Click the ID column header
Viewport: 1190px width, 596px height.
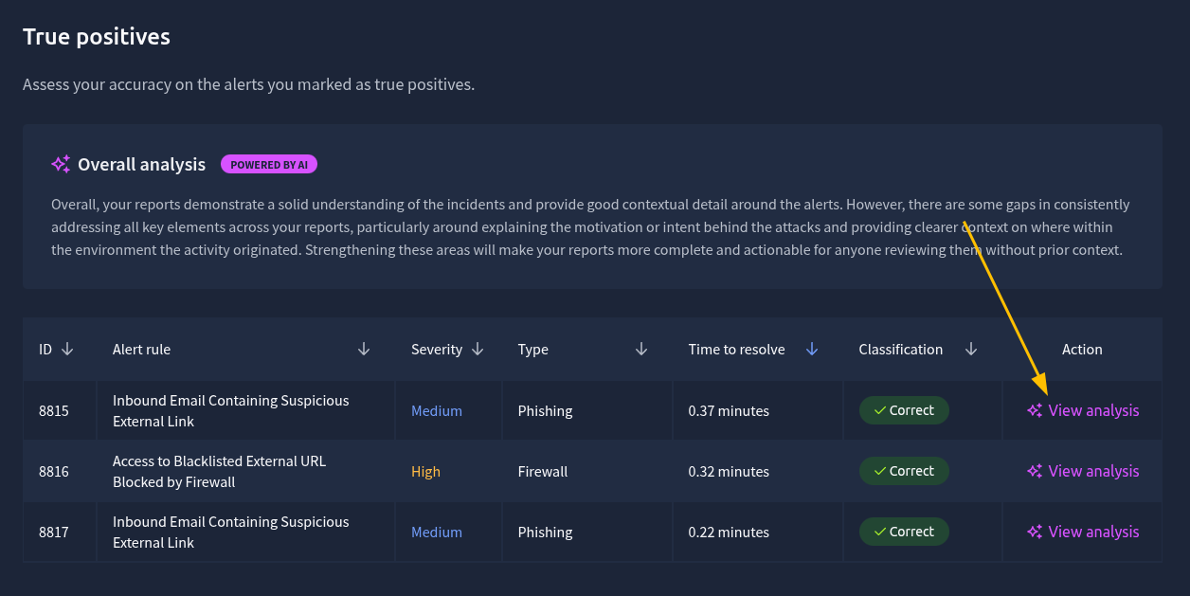point(45,350)
